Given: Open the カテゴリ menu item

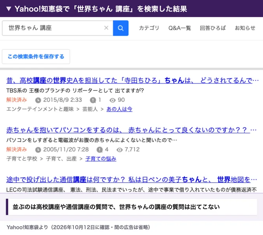Looking at the screenshot, I should tap(149, 28).
